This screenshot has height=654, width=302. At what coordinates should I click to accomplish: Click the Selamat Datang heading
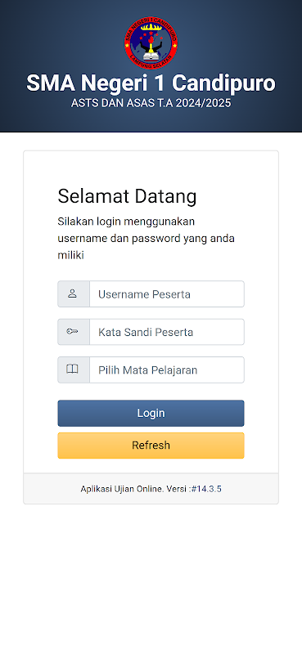click(x=127, y=196)
